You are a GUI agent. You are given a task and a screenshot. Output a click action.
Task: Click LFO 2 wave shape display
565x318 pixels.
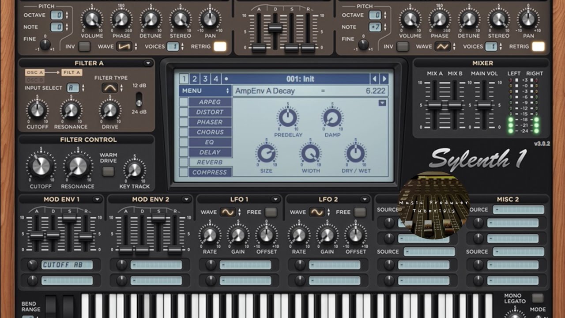coord(317,212)
